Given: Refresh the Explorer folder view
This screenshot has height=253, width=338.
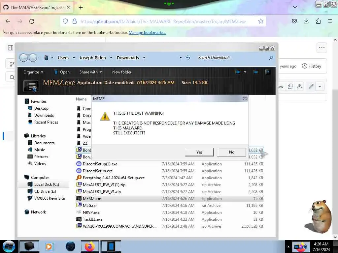Looking at the screenshot, I should (x=188, y=58).
